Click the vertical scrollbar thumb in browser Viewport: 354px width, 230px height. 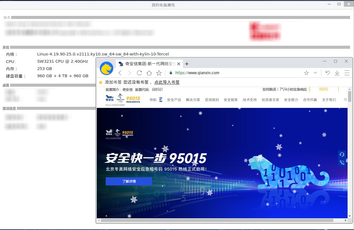click(350, 96)
